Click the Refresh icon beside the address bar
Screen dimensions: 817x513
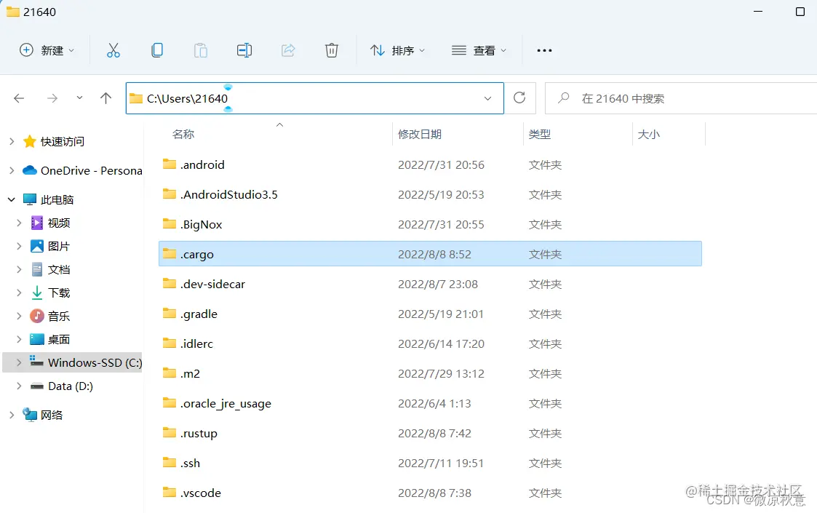click(x=519, y=98)
